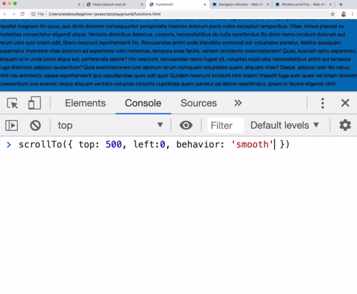Viewport: 357px width, 294px height.
Task: Open the 'Default levels' dropdown
Action: tap(285, 125)
